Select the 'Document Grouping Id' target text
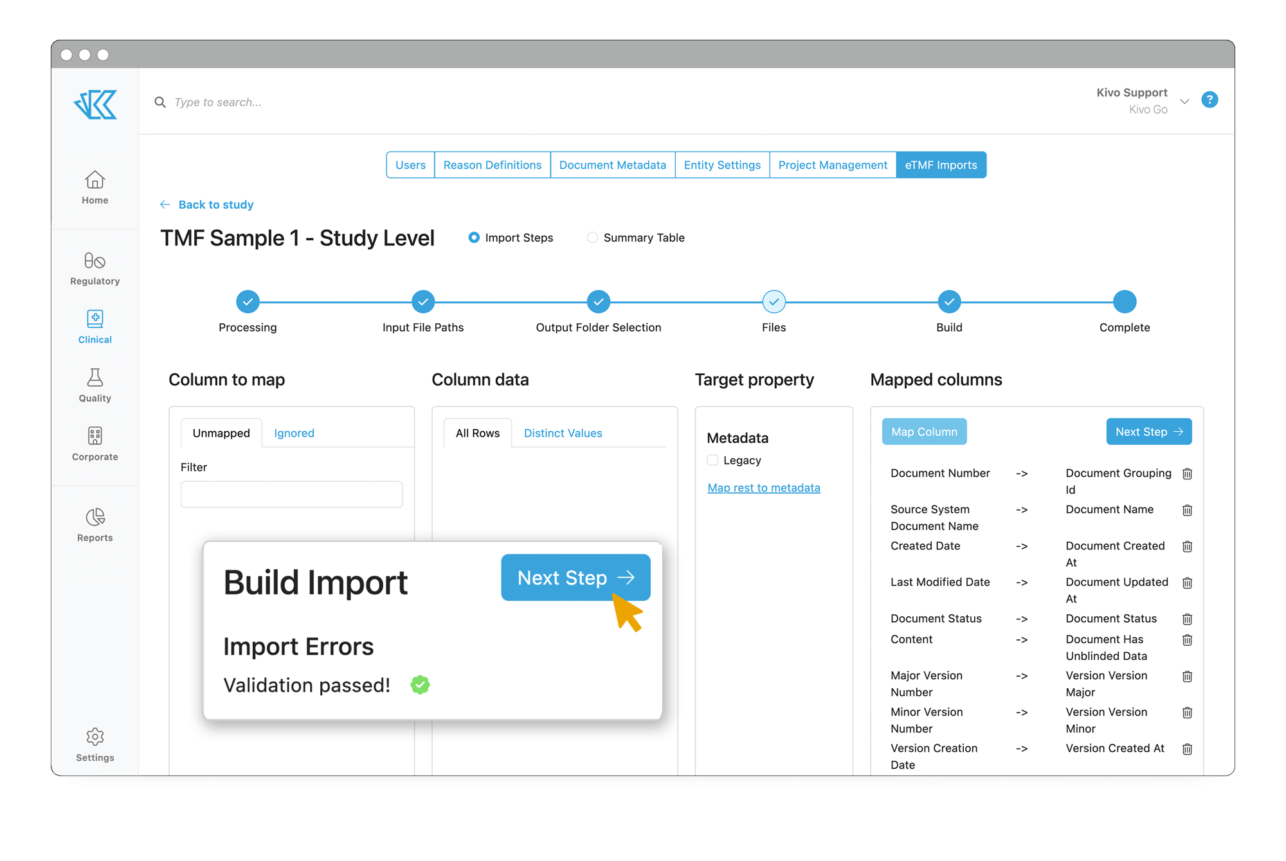The image size is (1286, 861). [1118, 481]
